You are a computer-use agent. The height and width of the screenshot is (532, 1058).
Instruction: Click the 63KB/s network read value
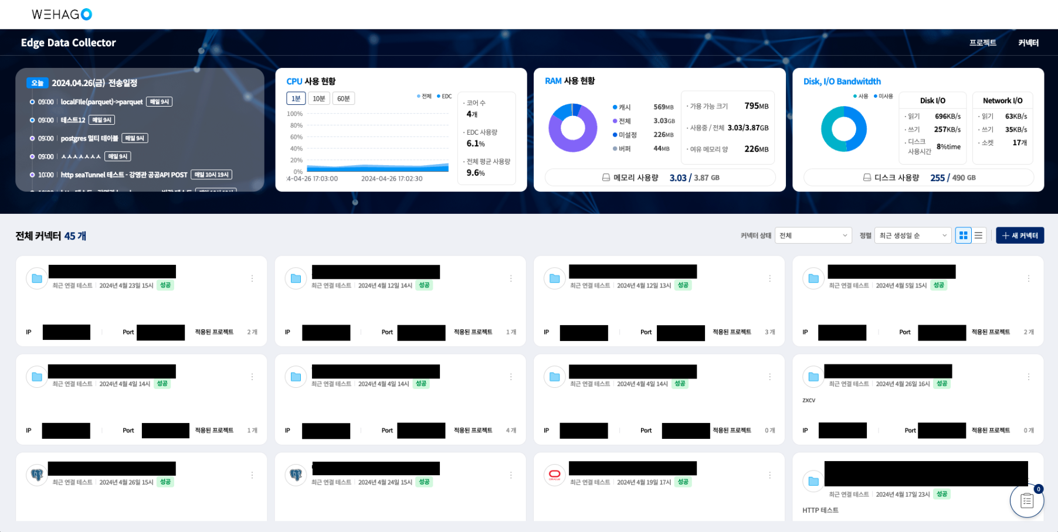coord(1016,117)
